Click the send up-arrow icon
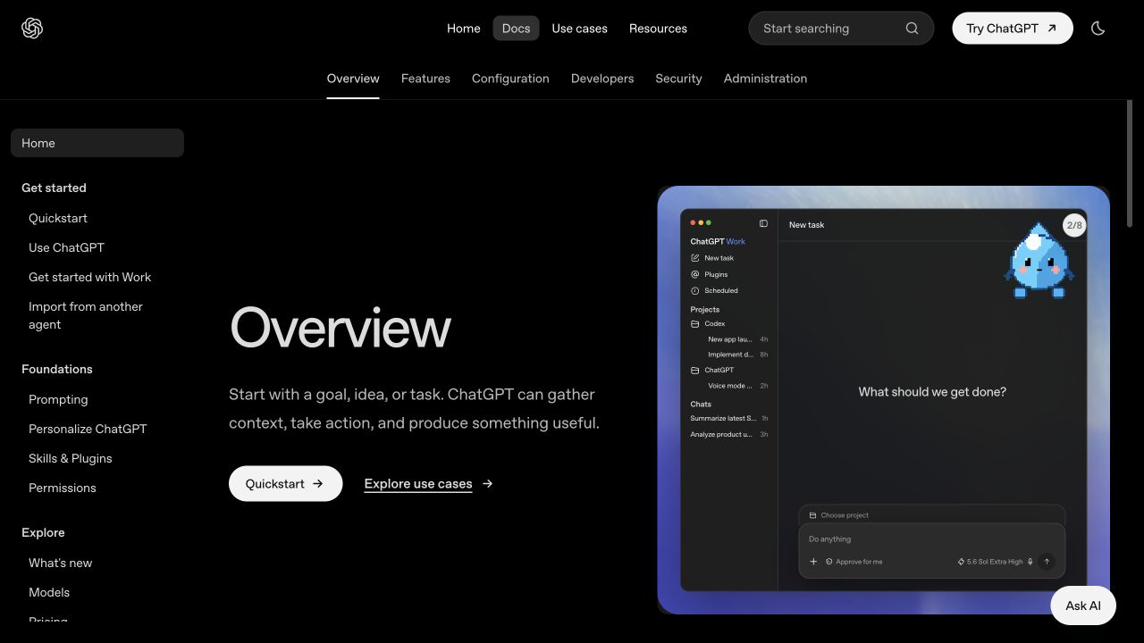This screenshot has height=643, width=1144. click(x=1047, y=562)
